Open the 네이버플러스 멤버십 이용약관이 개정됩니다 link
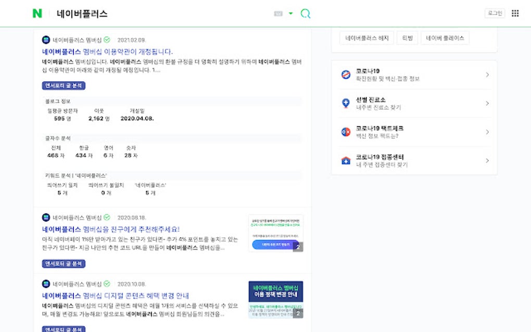Viewport: 531px width, 332px height. pos(107,52)
